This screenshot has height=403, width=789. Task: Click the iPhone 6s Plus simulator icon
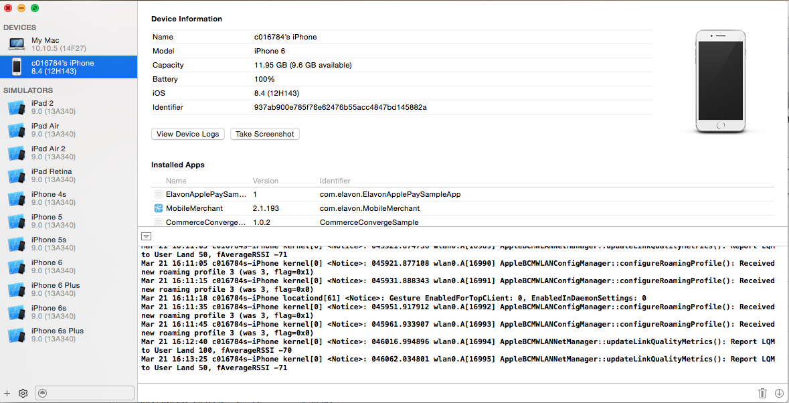17,335
